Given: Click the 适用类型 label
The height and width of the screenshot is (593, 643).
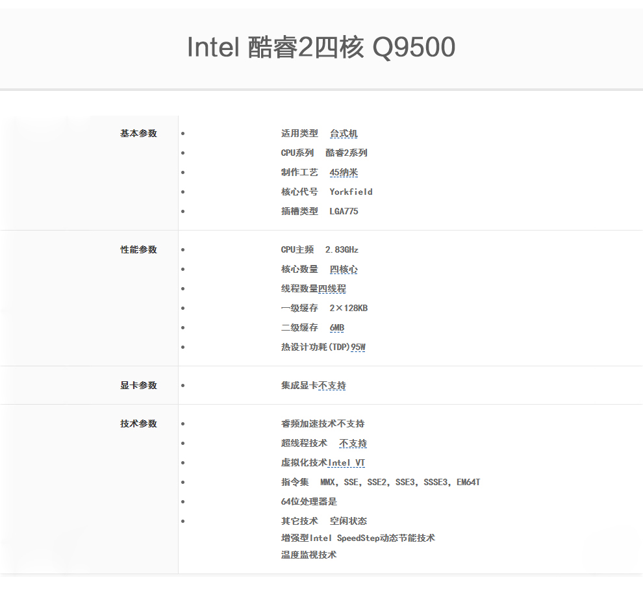Looking at the screenshot, I should pos(299,134).
